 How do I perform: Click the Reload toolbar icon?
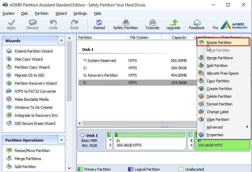pyautogui.click(x=99, y=25)
